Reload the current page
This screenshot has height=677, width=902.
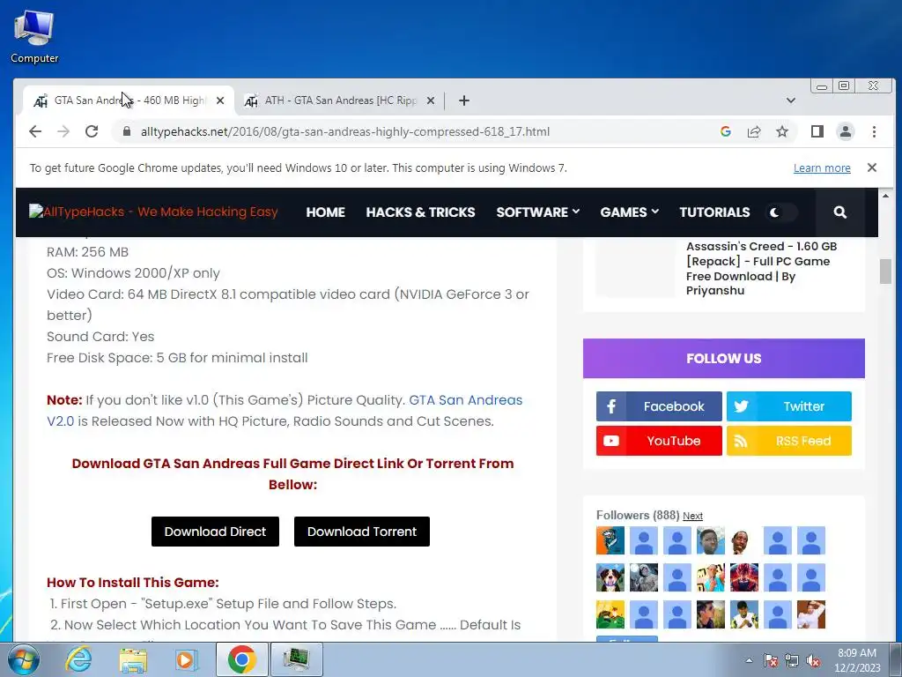[x=92, y=131]
